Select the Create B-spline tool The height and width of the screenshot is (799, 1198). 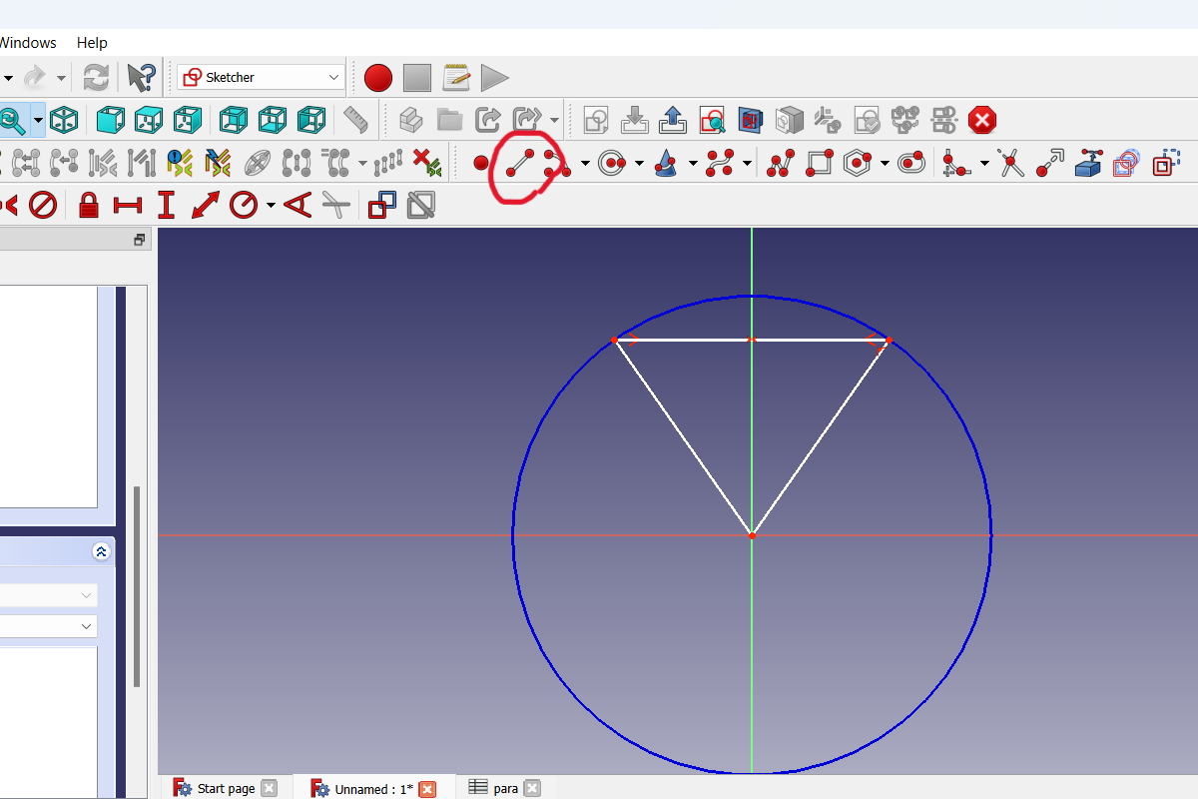pos(720,163)
